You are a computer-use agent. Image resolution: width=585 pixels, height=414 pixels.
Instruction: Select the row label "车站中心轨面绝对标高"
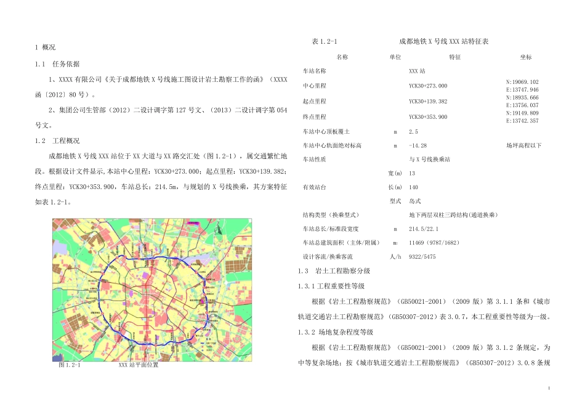pyautogui.click(x=332, y=145)
